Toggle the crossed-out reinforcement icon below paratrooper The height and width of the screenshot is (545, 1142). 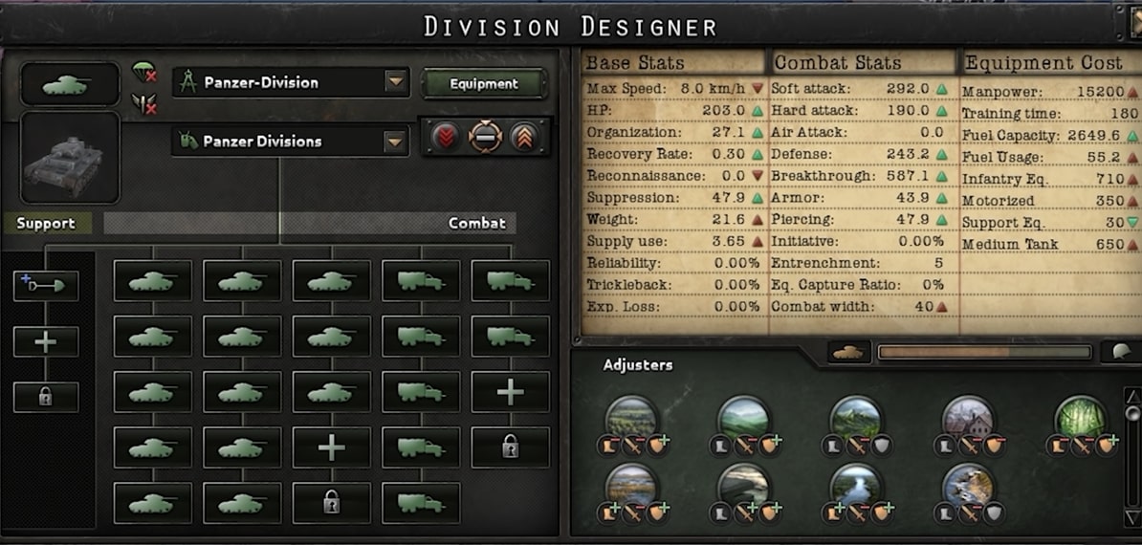144,103
